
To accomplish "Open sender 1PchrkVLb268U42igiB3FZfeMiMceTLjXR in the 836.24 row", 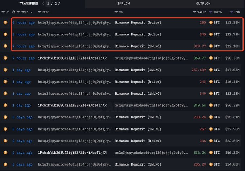I will tap(72, 153).
